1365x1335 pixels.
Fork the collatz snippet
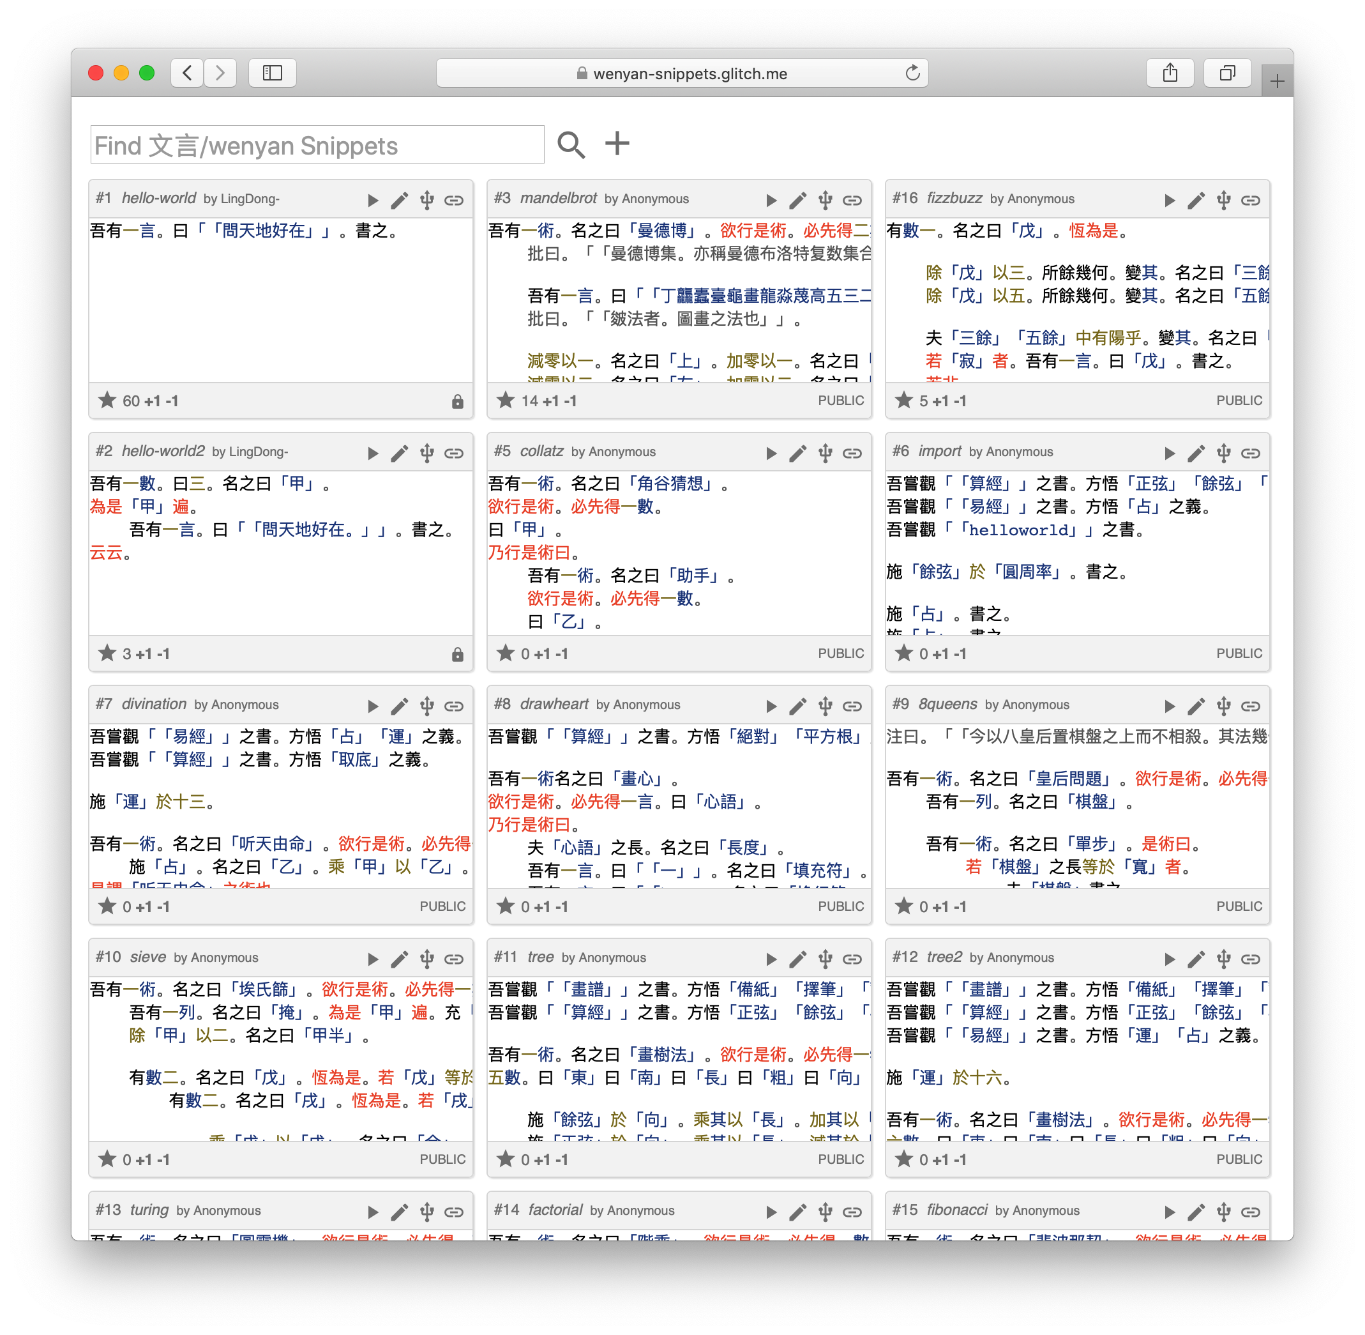click(825, 454)
